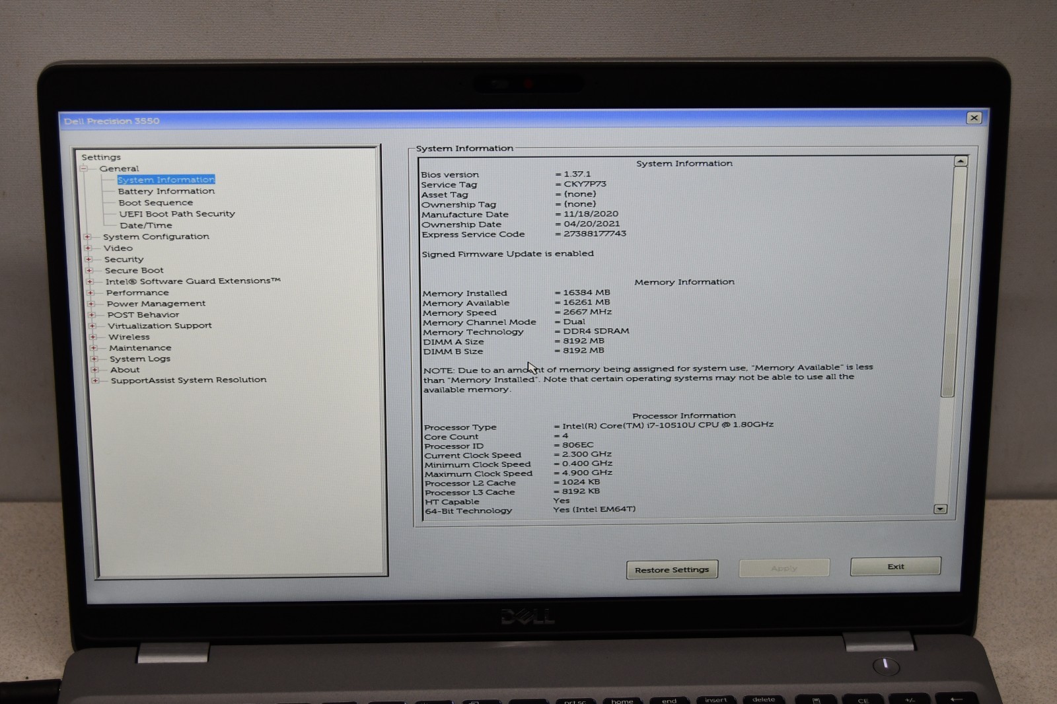Screen dimensions: 1057x704
Task: Expand SupportAssist System Resolution node
Action: point(96,380)
